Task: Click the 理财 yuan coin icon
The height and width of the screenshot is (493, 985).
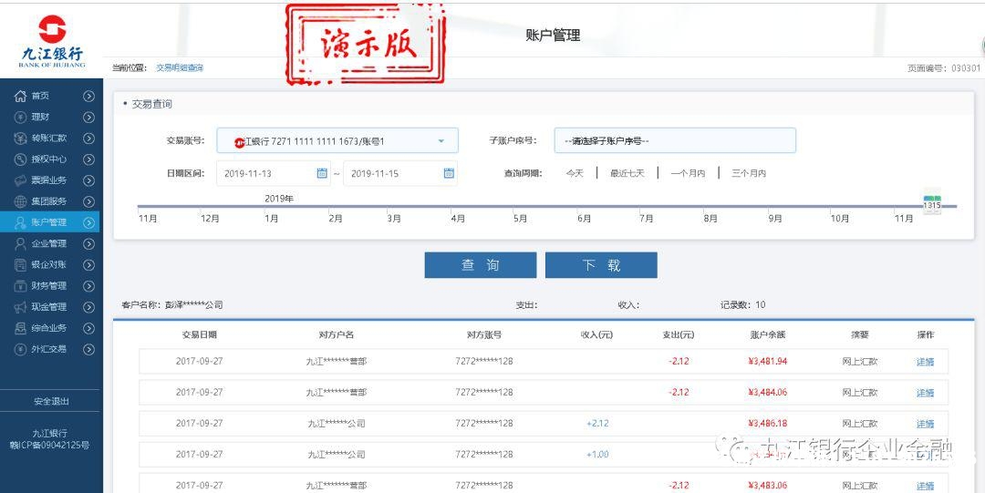Action: (20, 117)
